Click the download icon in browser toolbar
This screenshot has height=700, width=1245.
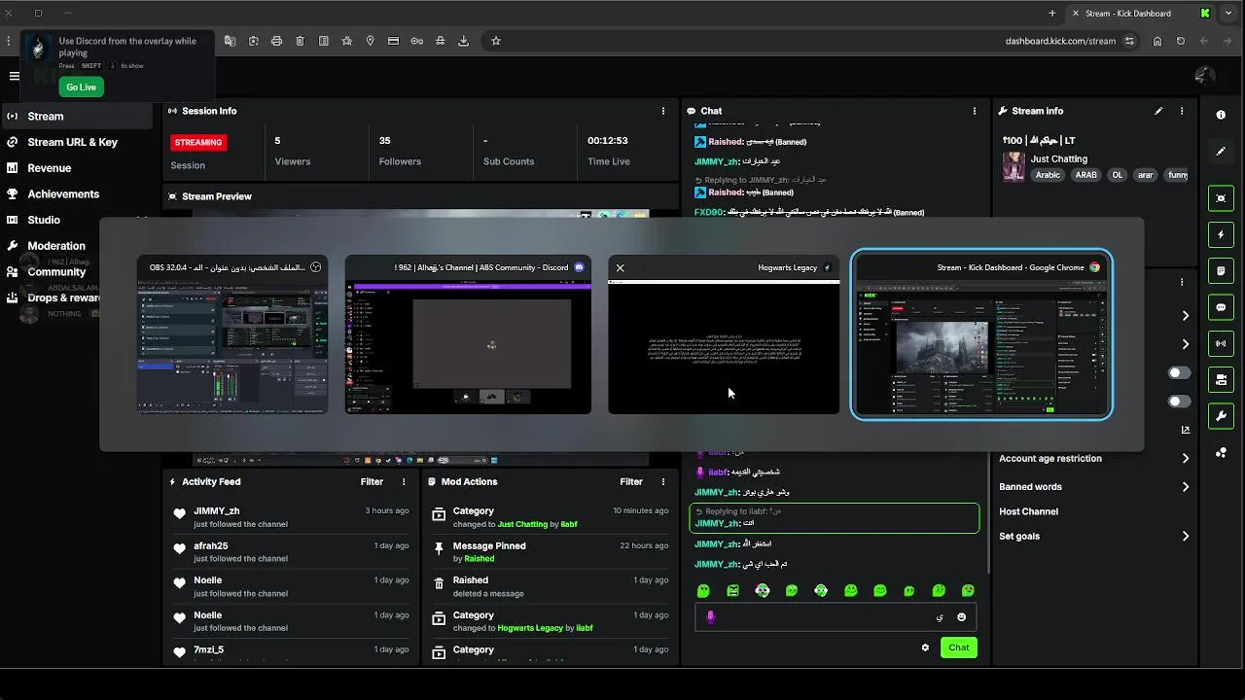[463, 41]
